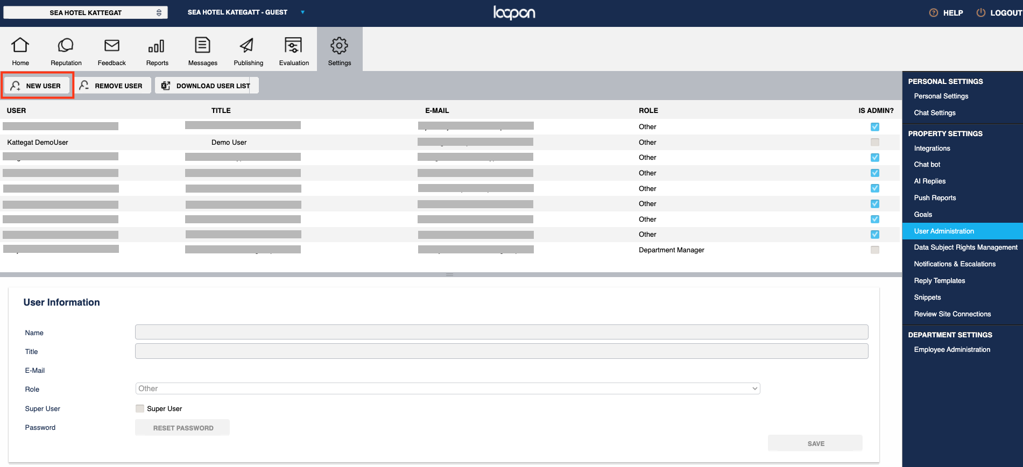Open the Role dropdown showing Other
The width and height of the screenshot is (1023, 467).
pos(448,388)
